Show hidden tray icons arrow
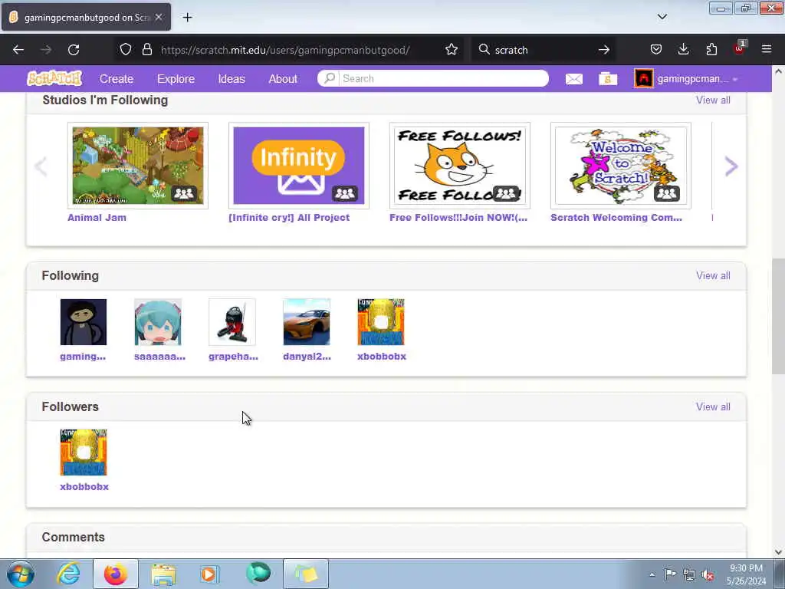This screenshot has width=785, height=589. click(x=652, y=574)
